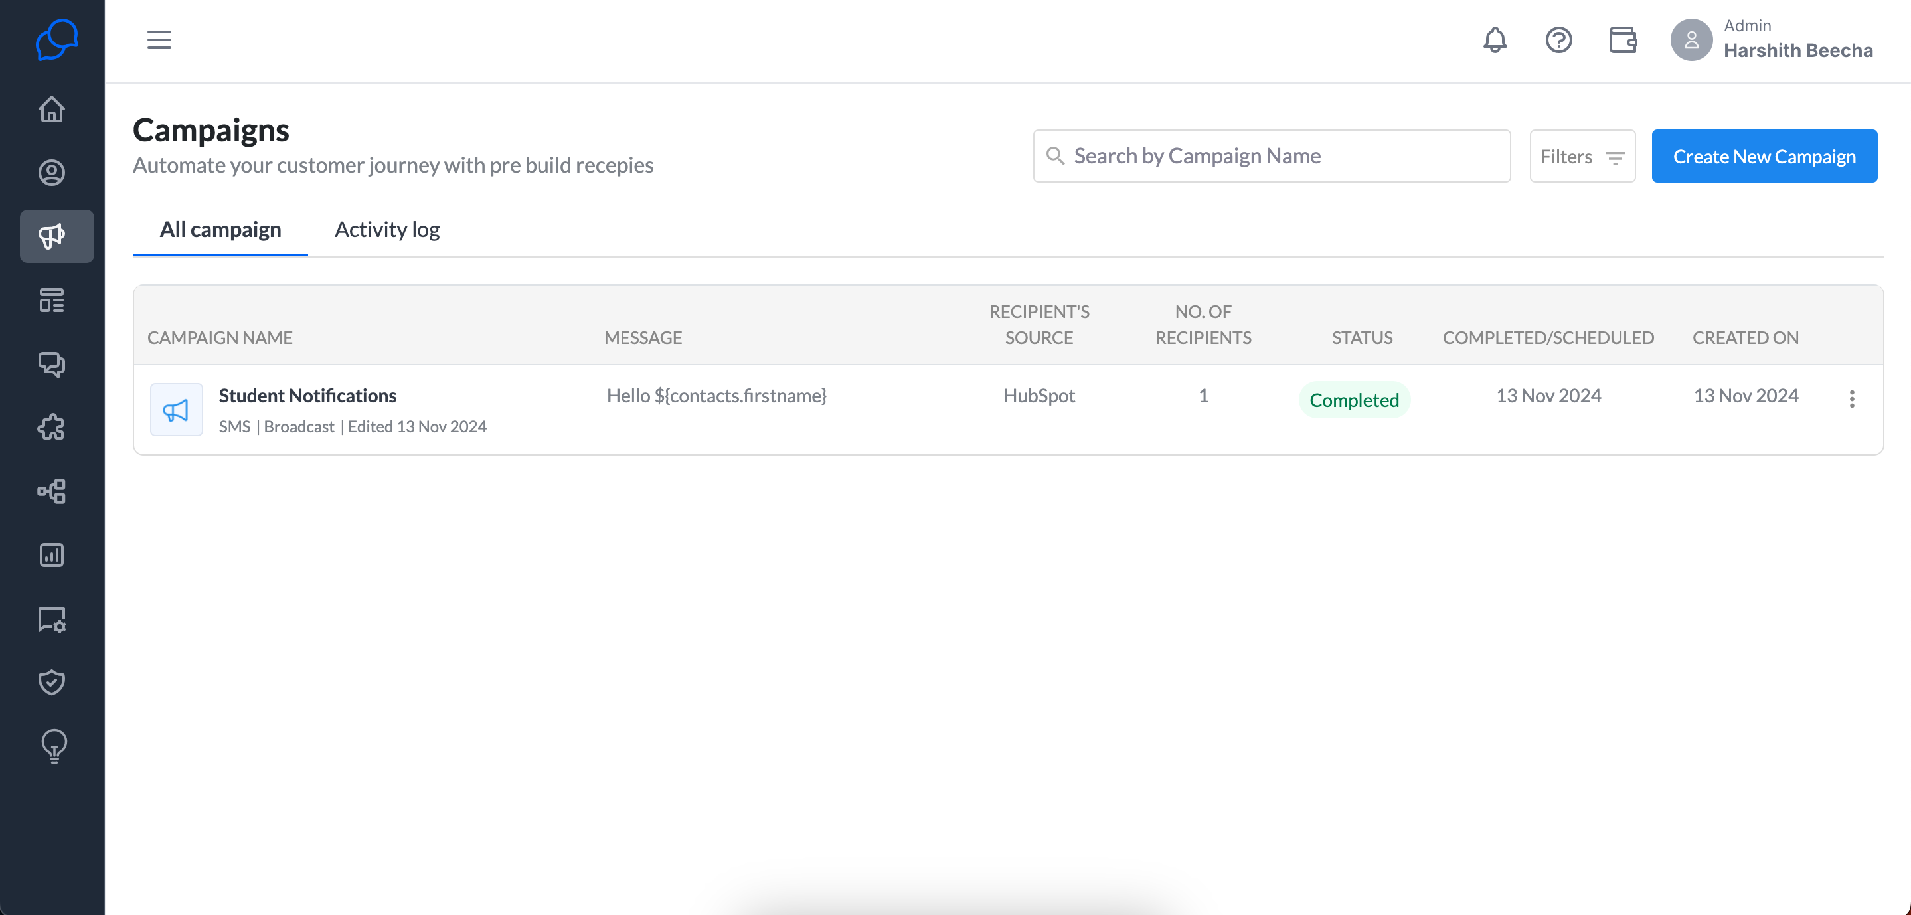Click the NO. OF RECIPIENTS column header
Image resolution: width=1911 pixels, height=915 pixels.
[x=1203, y=324]
